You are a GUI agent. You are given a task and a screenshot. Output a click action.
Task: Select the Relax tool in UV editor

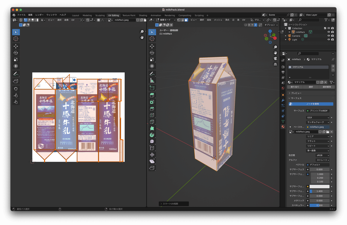pos(16,95)
